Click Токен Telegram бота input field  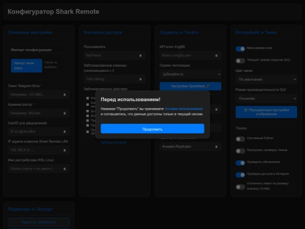[39, 94]
